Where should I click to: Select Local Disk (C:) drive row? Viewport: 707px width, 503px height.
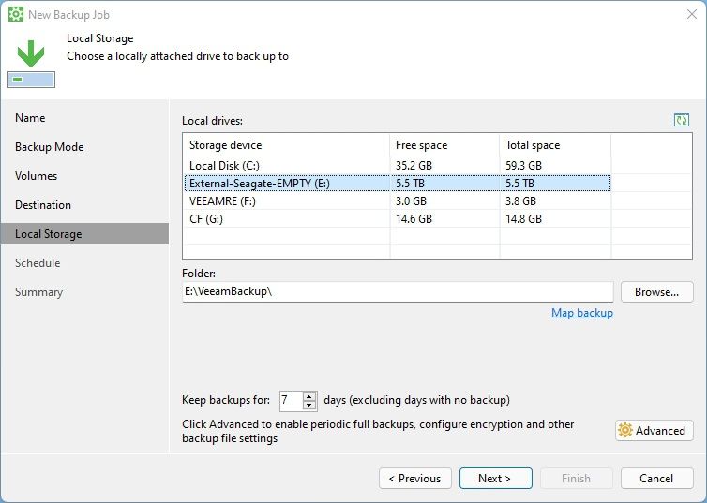(x=397, y=165)
